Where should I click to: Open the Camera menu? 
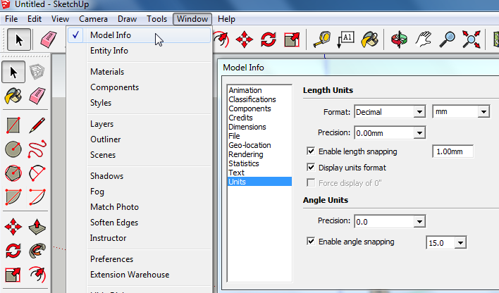[x=93, y=18]
